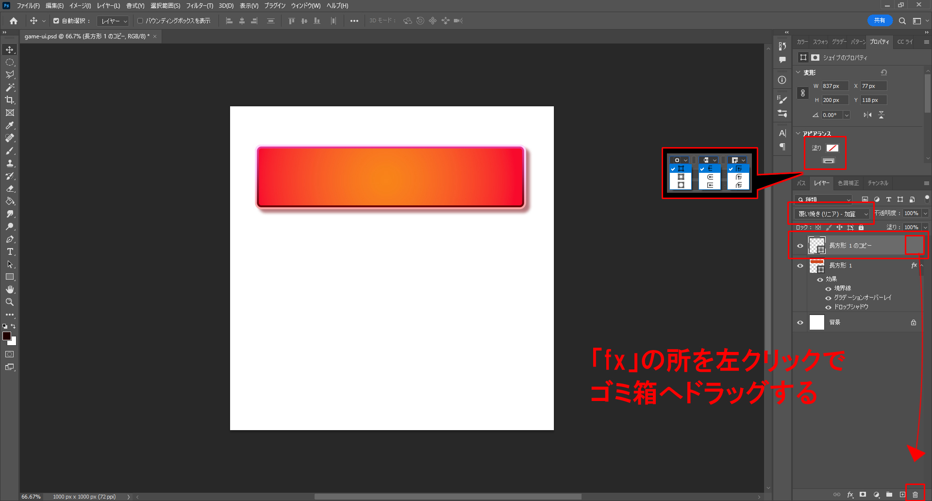The image size is (932, 501).
Task: Open the レイヤー auto-select target dropdown
Action: [x=113, y=21]
